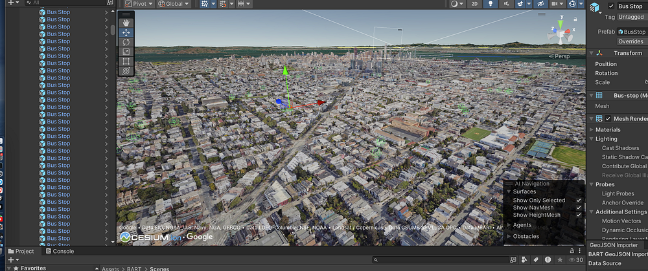Open the Global rotation dropdown

(175, 4)
